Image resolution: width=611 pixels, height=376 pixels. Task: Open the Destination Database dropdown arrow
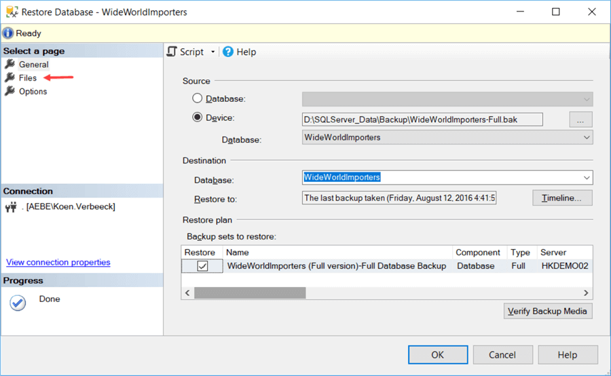point(587,178)
